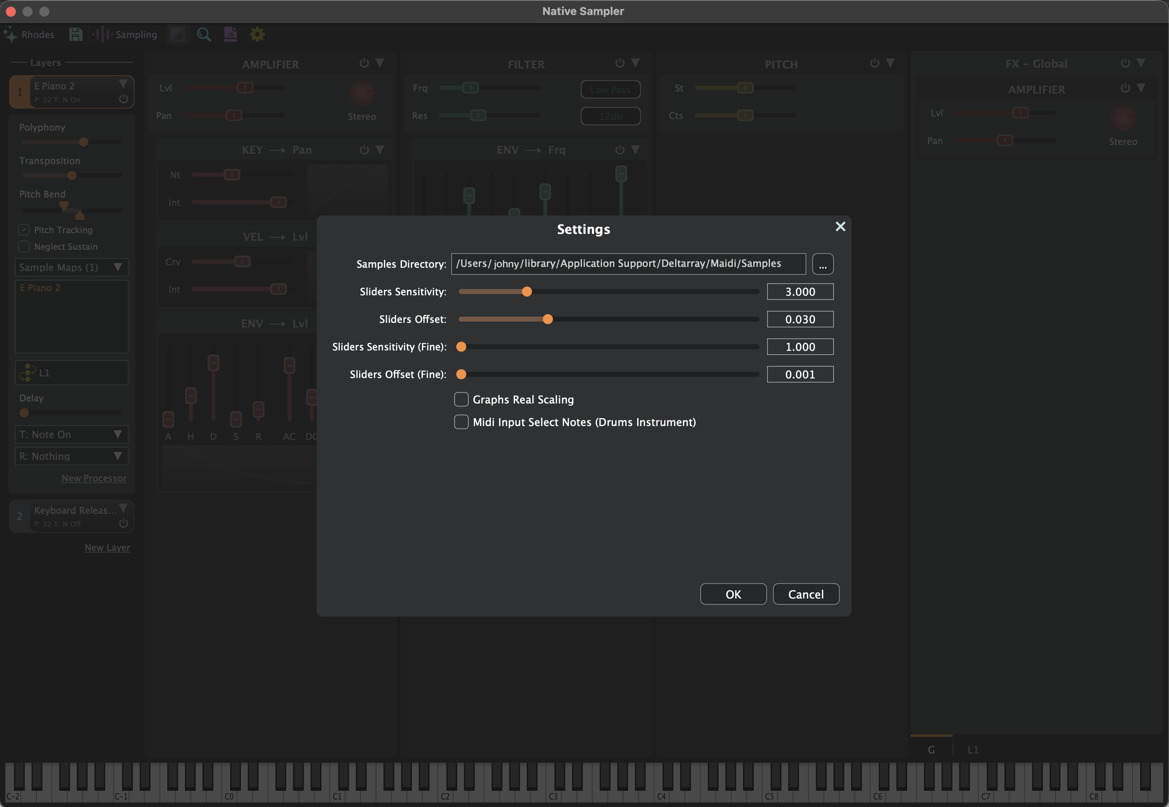Click the browse '...' button for Samples Directory

822,264
